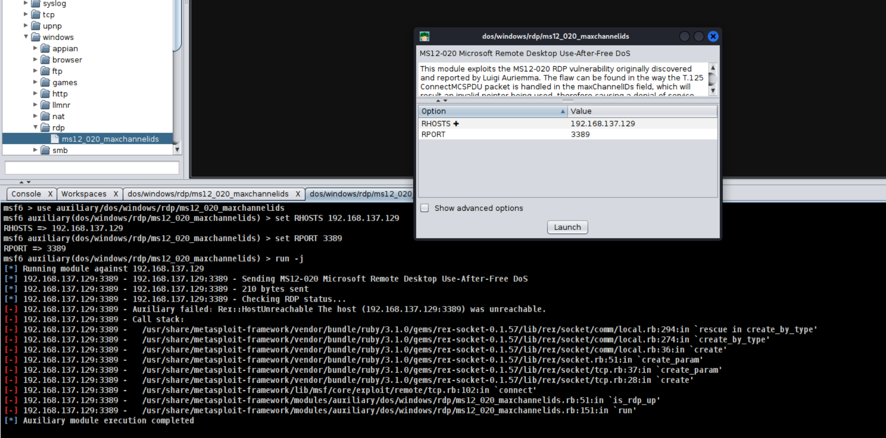The image size is (886, 438).
Task: Click the ftp folder icon
Action: tap(45, 71)
